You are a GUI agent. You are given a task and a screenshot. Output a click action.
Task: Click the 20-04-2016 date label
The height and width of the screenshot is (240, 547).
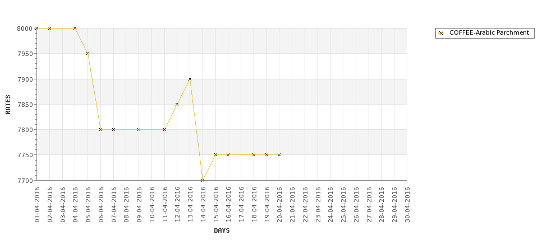(x=280, y=205)
